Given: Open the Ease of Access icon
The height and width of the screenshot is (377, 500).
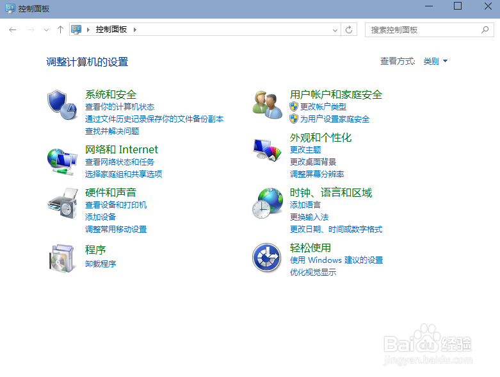Looking at the screenshot, I should coord(266,258).
